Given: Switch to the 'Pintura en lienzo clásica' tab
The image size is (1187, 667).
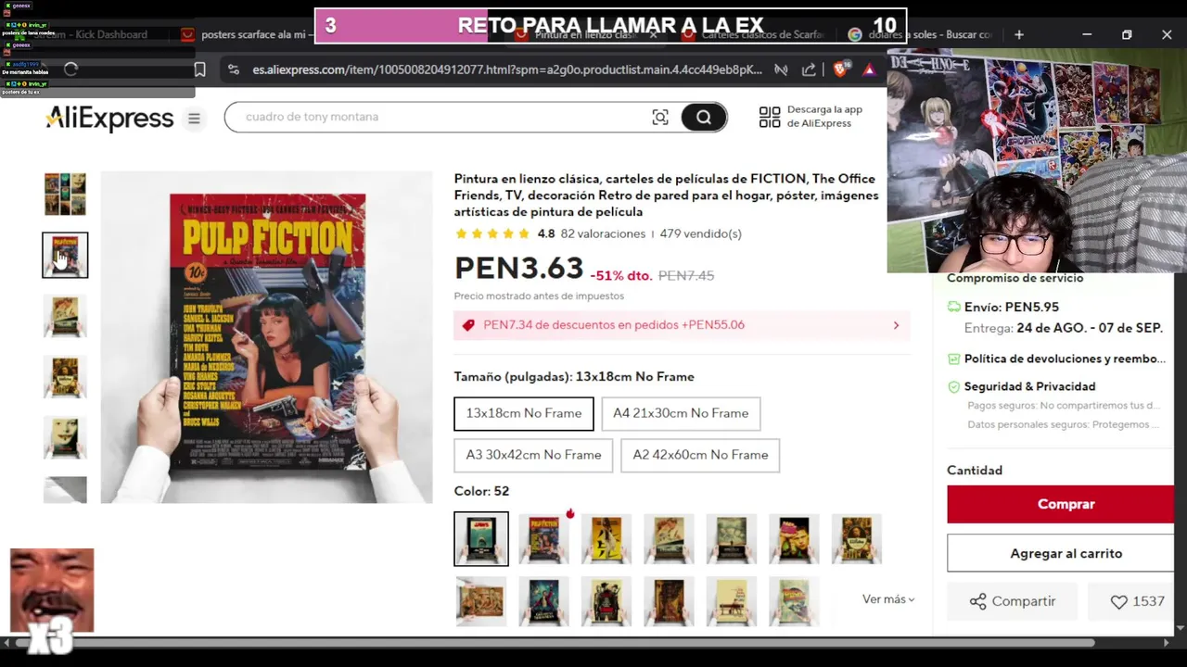Looking at the screenshot, I should tap(584, 34).
